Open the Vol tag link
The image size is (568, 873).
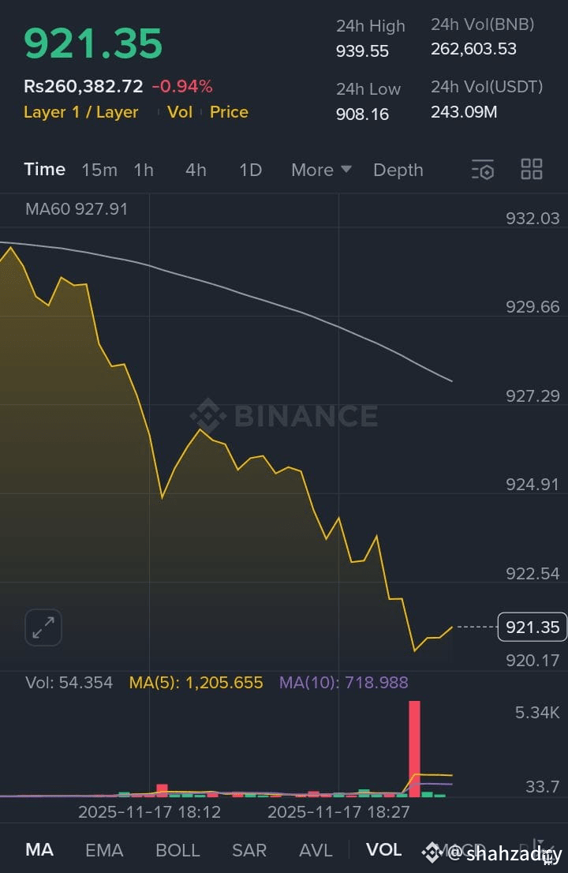[x=180, y=112]
